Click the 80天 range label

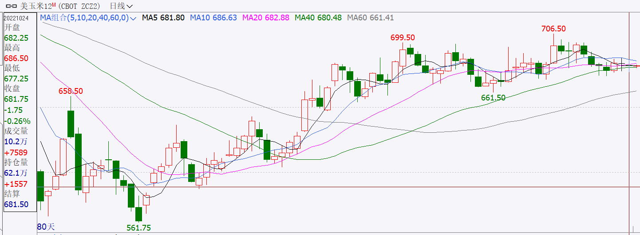[46, 227]
